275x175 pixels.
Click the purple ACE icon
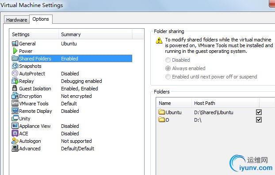click(x=15, y=134)
